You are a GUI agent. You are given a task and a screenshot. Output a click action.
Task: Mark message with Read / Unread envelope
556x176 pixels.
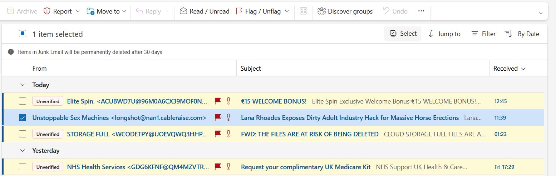click(204, 11)
